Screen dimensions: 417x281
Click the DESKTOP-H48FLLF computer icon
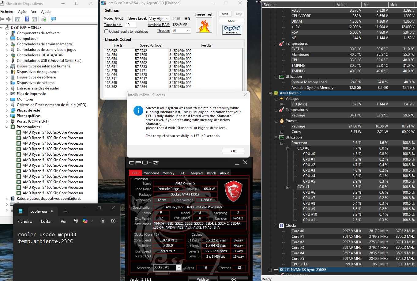[x=7, y=28]
